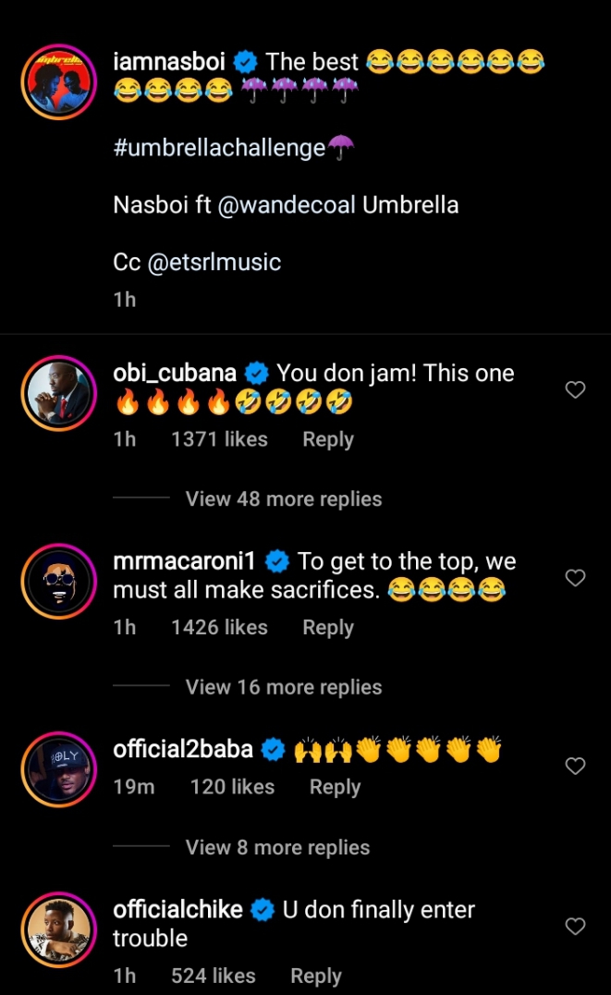This screenshot has height=995, width=611.
Task: Visit the @etsrlmusic mention
Action: pos(214,262)
